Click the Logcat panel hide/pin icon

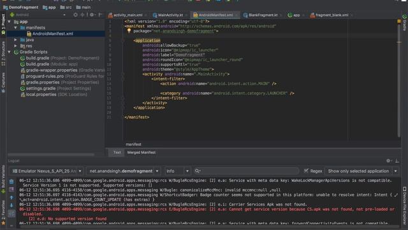coord(397,161)
